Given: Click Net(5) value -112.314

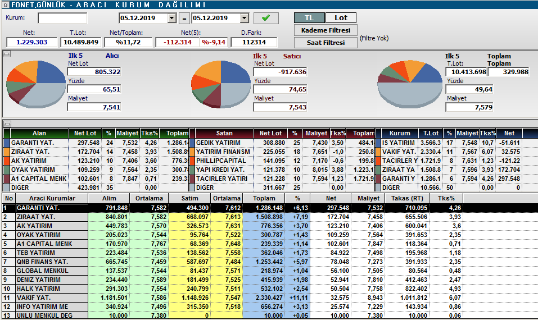Looking at the screenshot, I should 178,42.
